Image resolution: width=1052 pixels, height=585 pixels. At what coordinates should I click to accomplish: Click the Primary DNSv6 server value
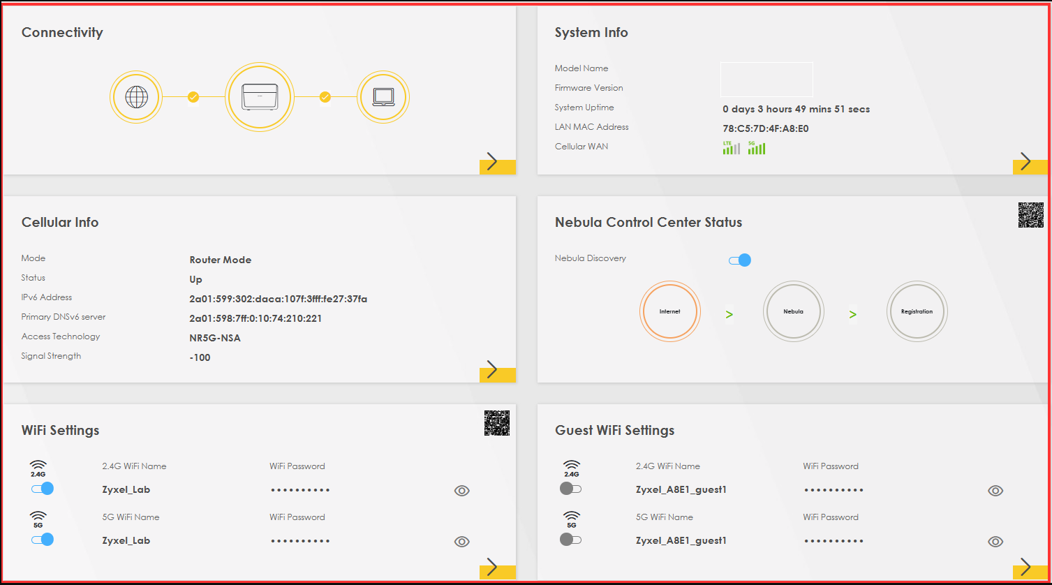[255, 318]
